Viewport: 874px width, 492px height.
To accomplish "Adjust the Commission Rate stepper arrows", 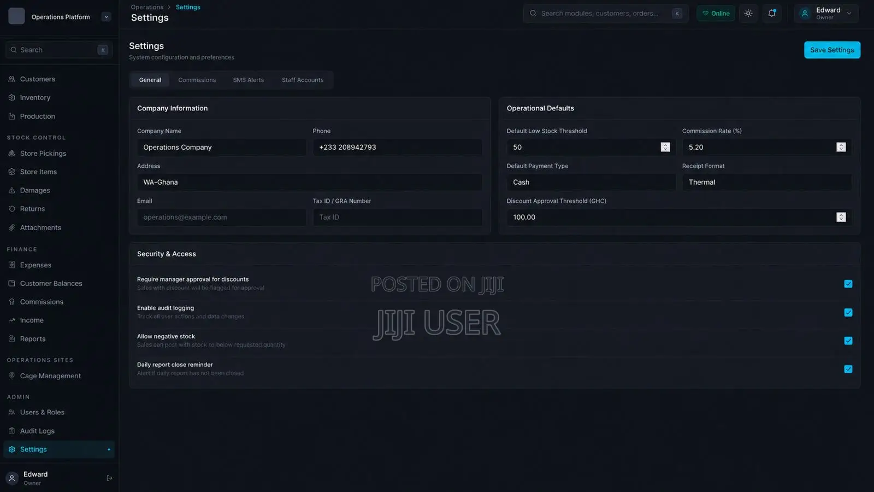I will [841, 147].
